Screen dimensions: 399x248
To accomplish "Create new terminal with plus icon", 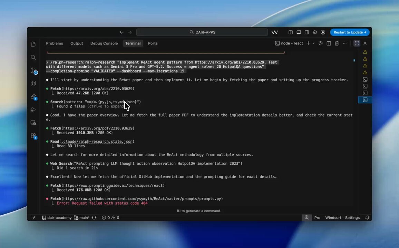I will [x=308, y=43].
